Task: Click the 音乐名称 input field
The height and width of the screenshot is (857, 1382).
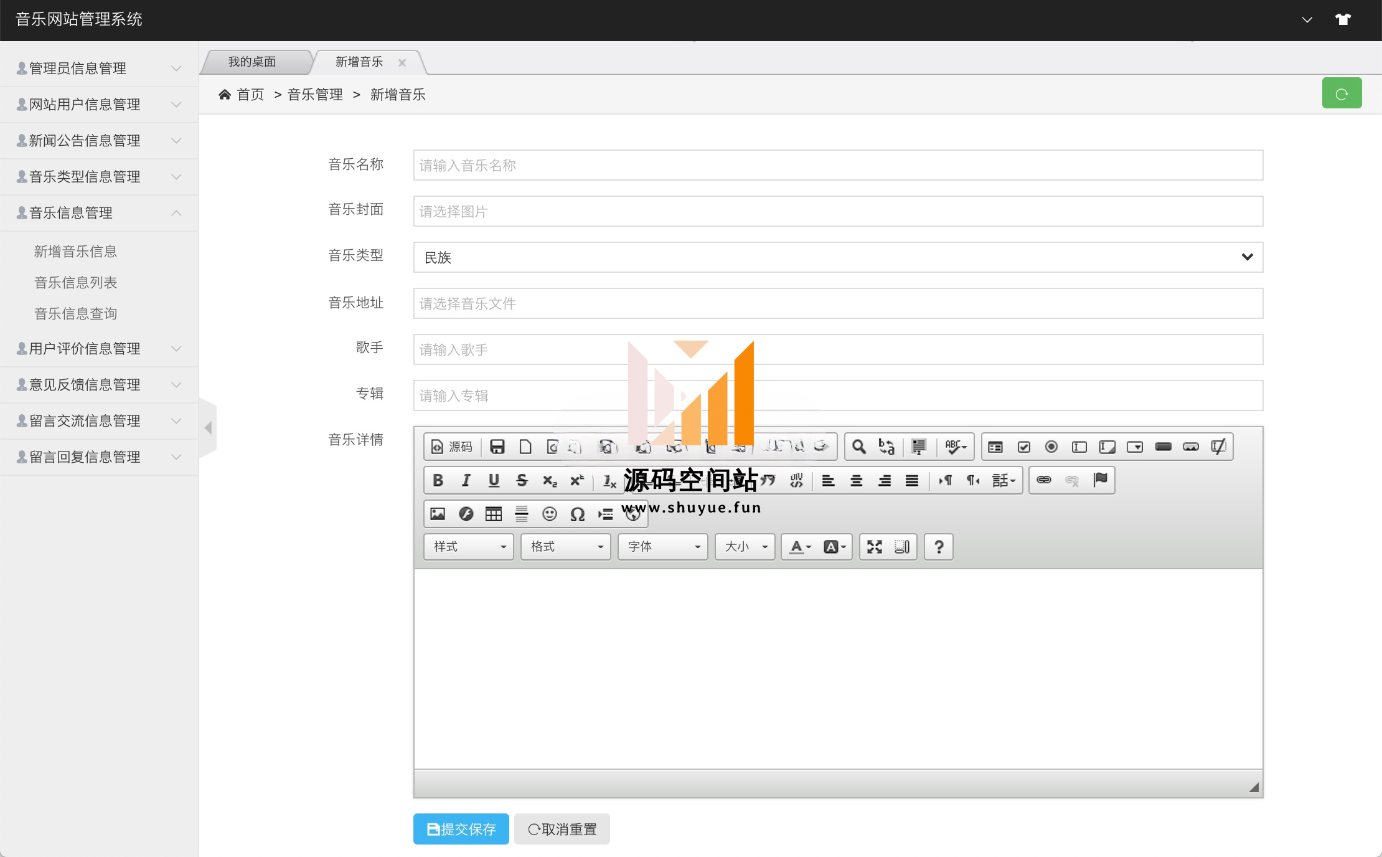Action: (x=838, y=165)
